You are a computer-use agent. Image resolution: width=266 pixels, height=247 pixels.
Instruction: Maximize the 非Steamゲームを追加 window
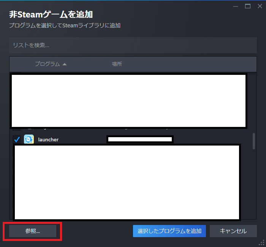point(248,6)
